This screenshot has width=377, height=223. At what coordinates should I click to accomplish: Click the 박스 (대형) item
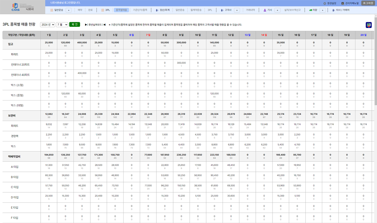(x=17, y=105)
